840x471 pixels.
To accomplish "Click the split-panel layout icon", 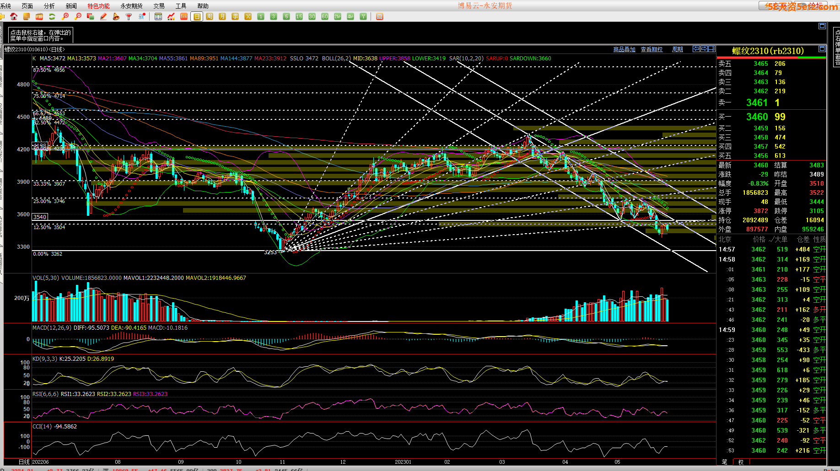I will tap(711, 49).
